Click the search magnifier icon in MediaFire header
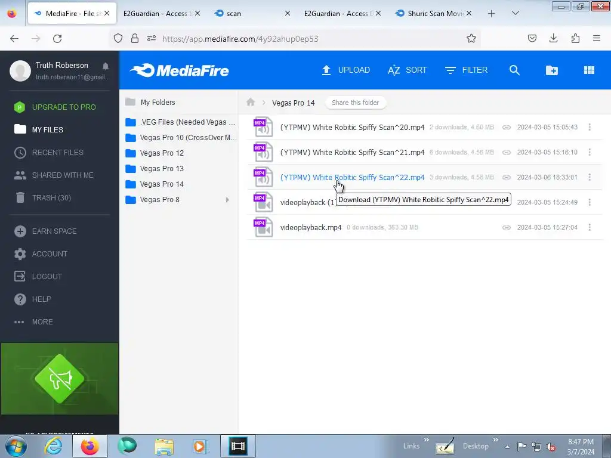The height and width of the screenshot is (458, 611). click(x=514, y=70)
